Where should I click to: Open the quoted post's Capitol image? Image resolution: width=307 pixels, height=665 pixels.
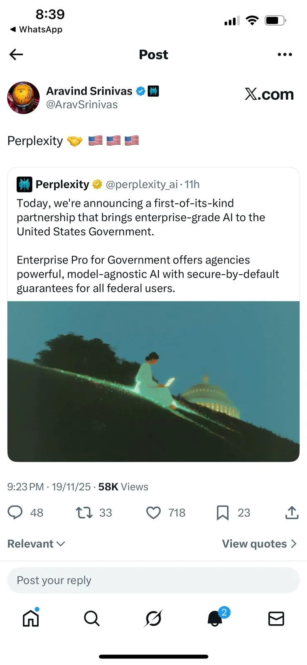tap(153, 381)
